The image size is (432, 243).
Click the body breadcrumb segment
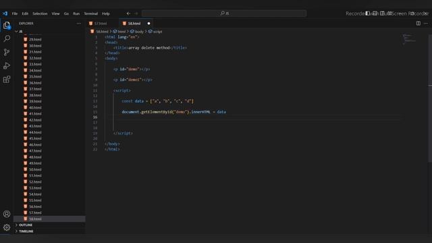point(139,32)
